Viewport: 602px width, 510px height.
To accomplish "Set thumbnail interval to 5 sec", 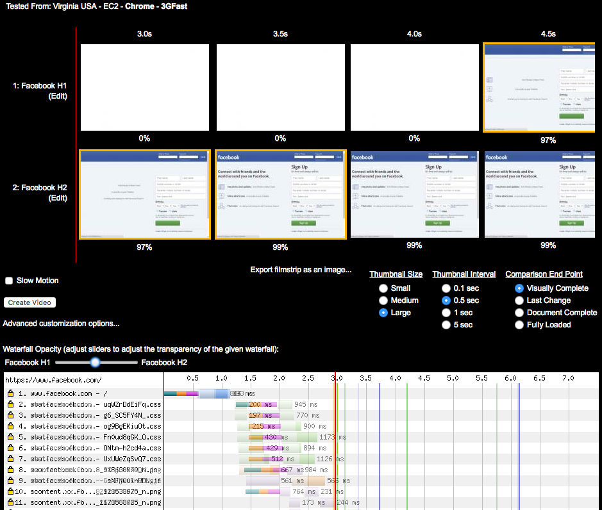I will 446,325.
